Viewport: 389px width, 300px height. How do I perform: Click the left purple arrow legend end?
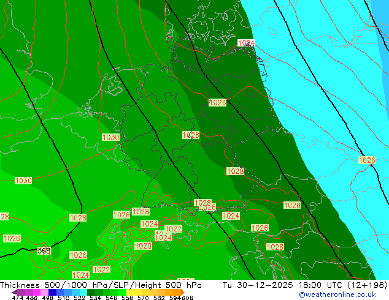click(x=14, y=293)
